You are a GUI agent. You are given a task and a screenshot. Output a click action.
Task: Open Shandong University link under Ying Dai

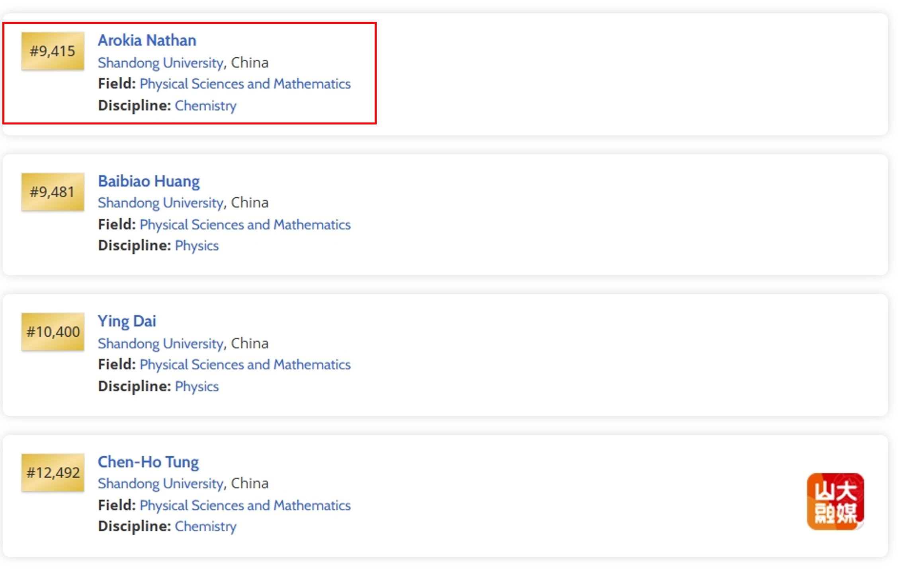pos(161,344)
